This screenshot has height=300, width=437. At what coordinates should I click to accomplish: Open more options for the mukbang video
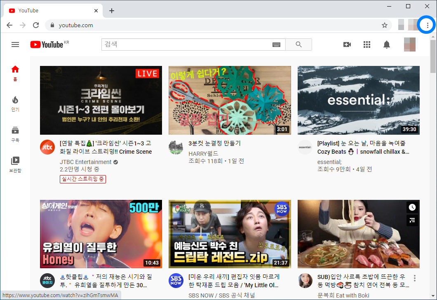(415, 278)
